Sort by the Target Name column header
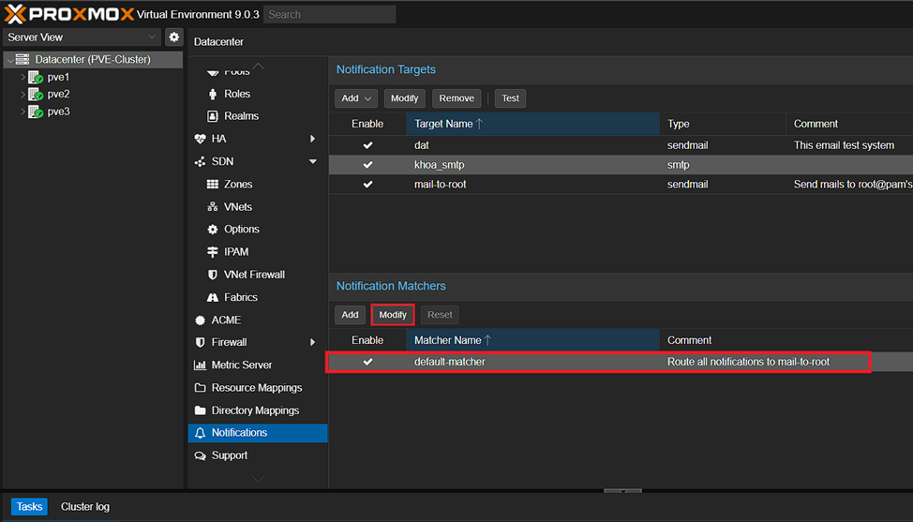Viewport: 913px width, 522px height. pos(531,124)
